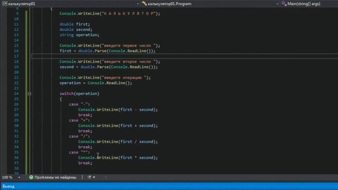Screen dimensions: 338x190
Task: Click 'double first;' declaration text
Action: 74,24
